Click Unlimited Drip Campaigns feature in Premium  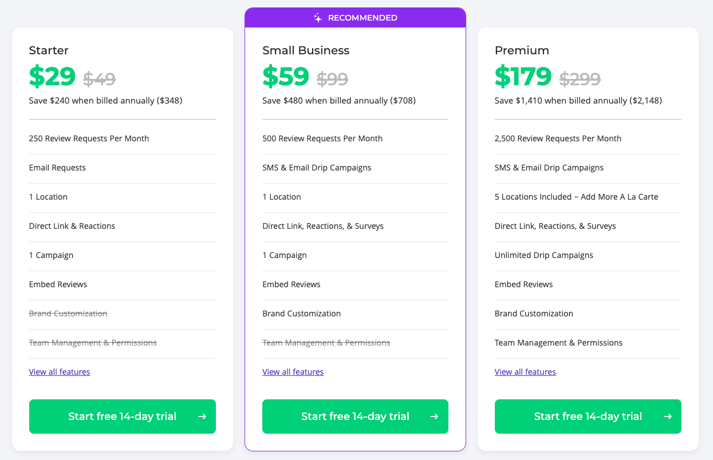[x=543, y=255]
